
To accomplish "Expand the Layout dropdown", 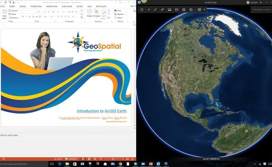I will point(13,11).
